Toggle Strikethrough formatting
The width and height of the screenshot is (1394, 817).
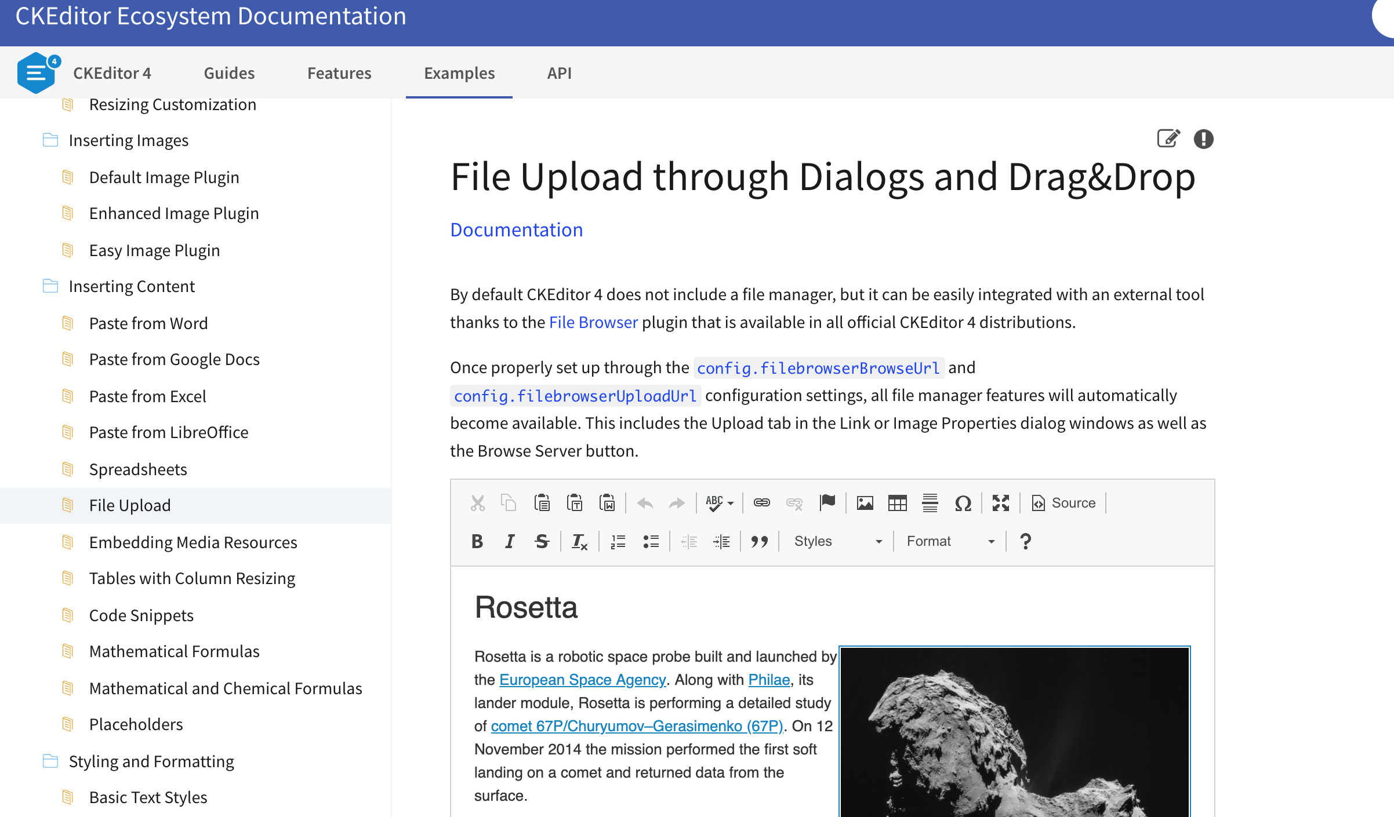click(542, 541)
